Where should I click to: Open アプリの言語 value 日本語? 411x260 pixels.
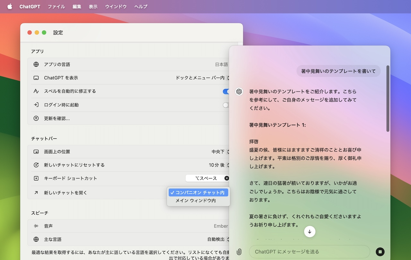(x=222, y=65)
